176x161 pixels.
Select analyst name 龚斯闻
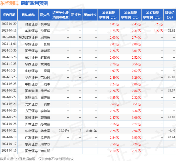pyautogui.click(x=45, y=51)
